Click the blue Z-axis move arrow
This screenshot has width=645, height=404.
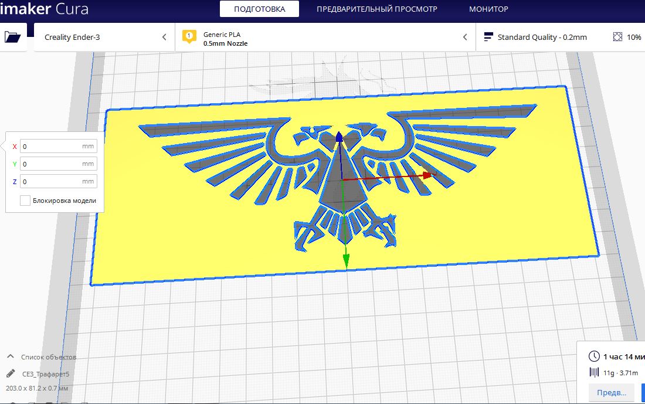pyautogui.click(x=339, y=137)
